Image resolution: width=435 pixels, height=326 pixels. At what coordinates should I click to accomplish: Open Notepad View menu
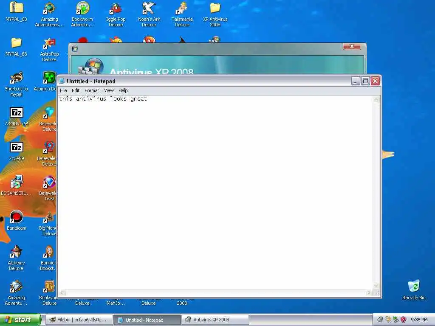[x=109, y=90]
